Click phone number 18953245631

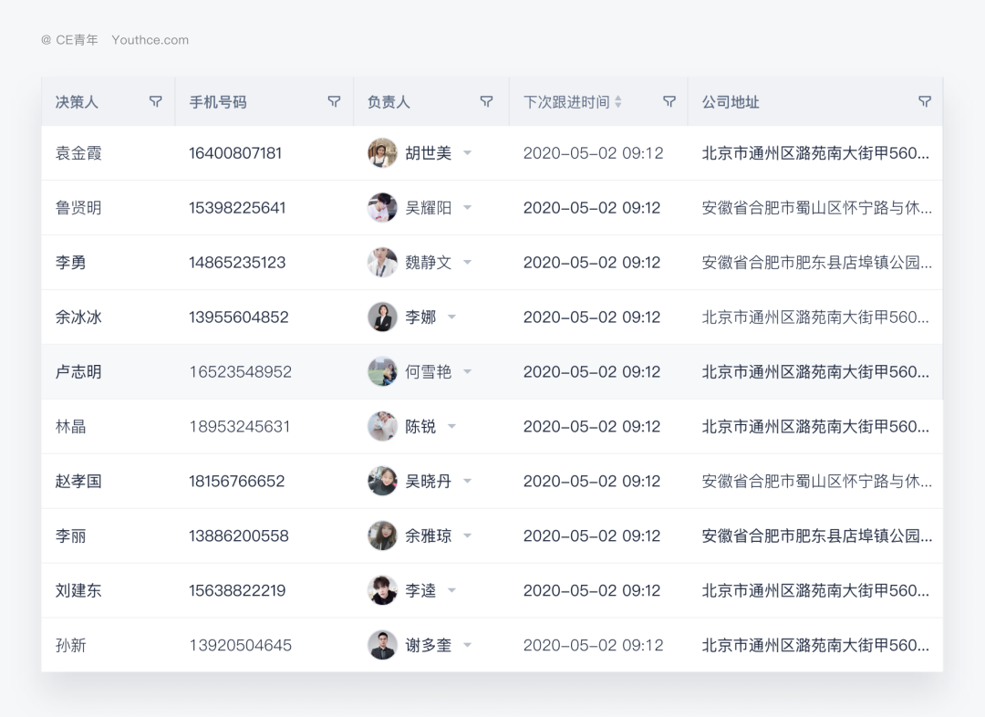click(x=240, y=426)
